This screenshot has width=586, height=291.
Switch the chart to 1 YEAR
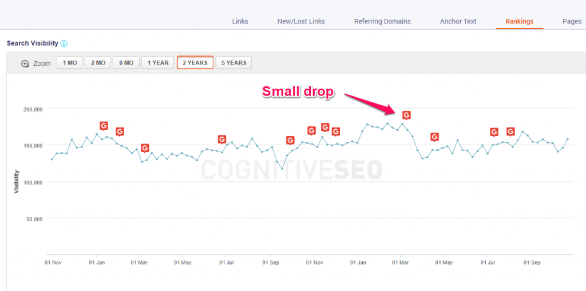pos(158,63)
